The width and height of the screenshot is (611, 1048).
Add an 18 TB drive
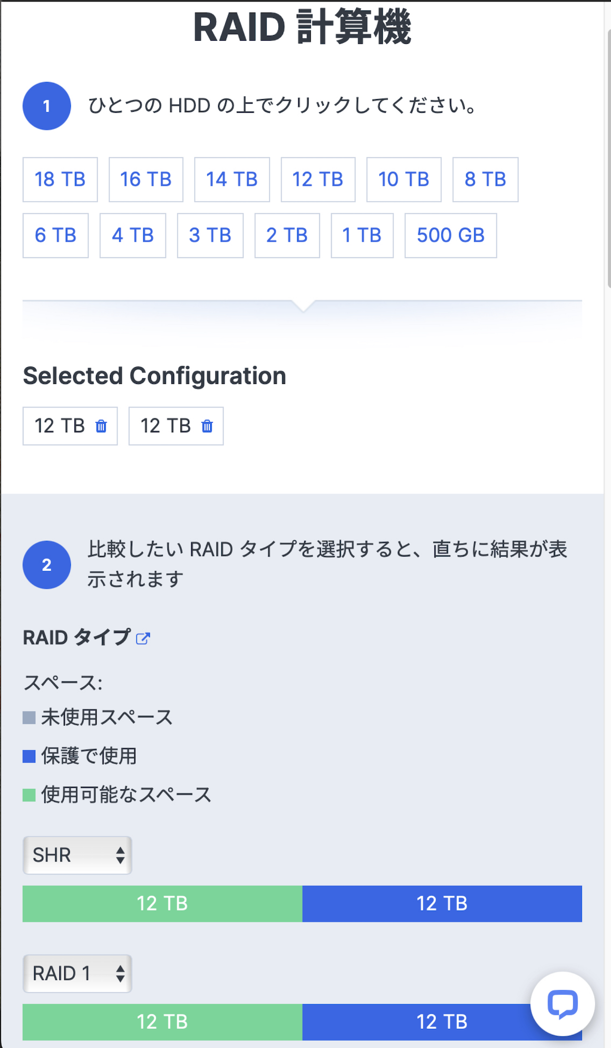click(60, 180)
